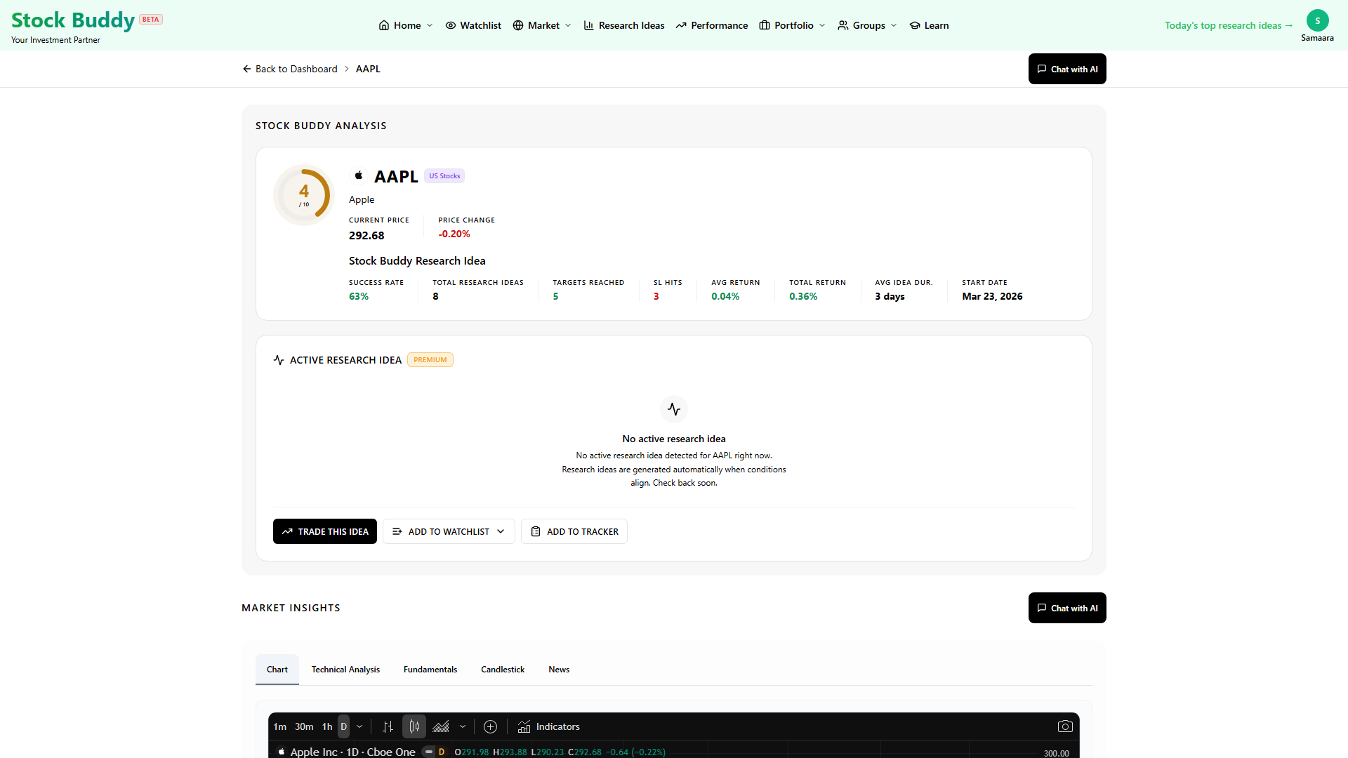Click Trade This Idea button
This screenshot has width=1348, height=758.
pyautogui.click(x=325, y=531)
